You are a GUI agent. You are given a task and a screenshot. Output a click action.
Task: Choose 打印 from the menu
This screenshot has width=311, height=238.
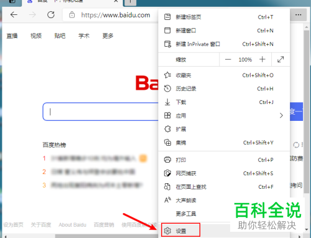pos(224,159)
